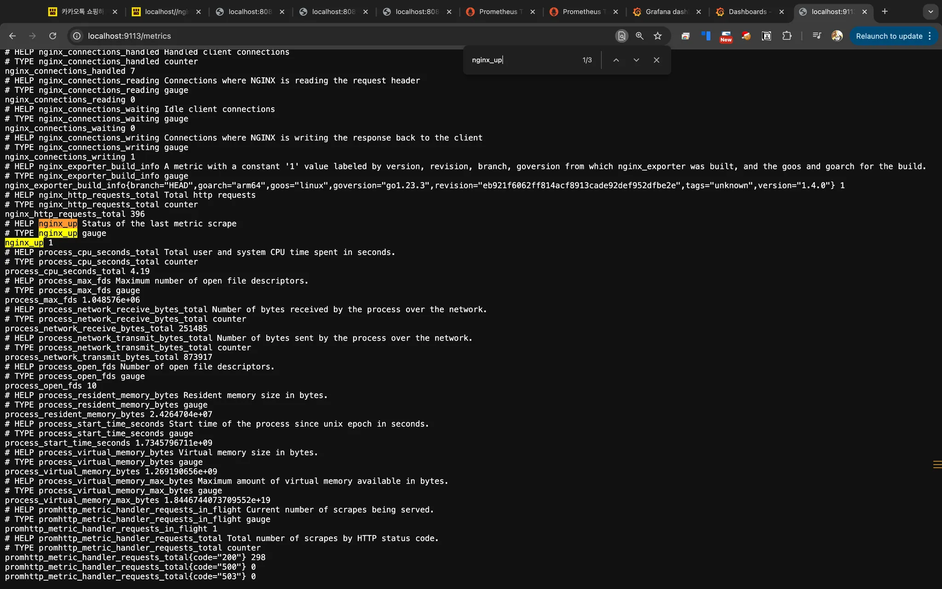Open Chrome's three-dot menu

pos(930,36)
